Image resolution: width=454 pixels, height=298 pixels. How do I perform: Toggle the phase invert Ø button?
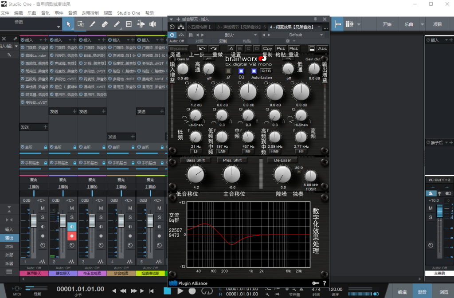228,71
